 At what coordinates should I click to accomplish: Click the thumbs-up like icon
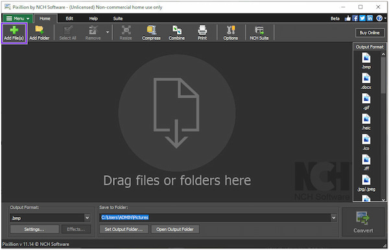(348, 18)
